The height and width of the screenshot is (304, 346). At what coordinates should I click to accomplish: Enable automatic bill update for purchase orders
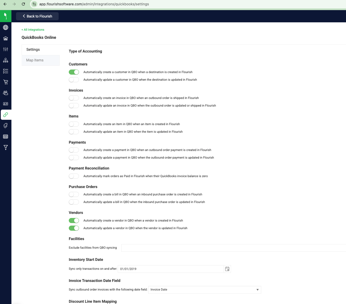[74, 202]
